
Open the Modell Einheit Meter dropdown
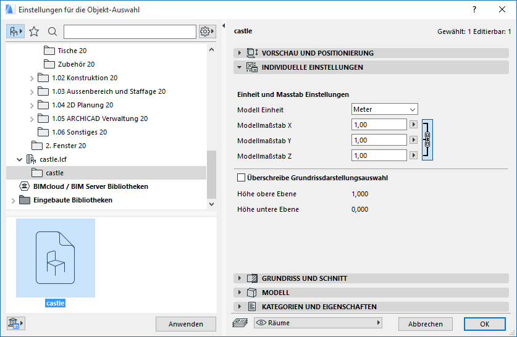[x=384, y=109]
